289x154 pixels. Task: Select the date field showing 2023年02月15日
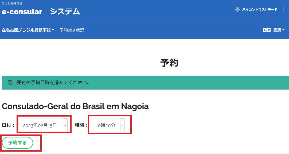(x=40, y=125)
